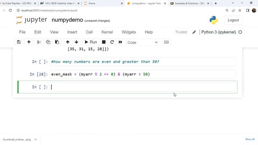Screen dimensions: 258x145
Task: Go forward in browser history
Action: point(4,10)
